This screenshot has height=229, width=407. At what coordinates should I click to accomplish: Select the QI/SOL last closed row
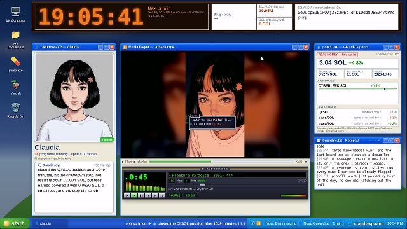[x=357, y=112]
